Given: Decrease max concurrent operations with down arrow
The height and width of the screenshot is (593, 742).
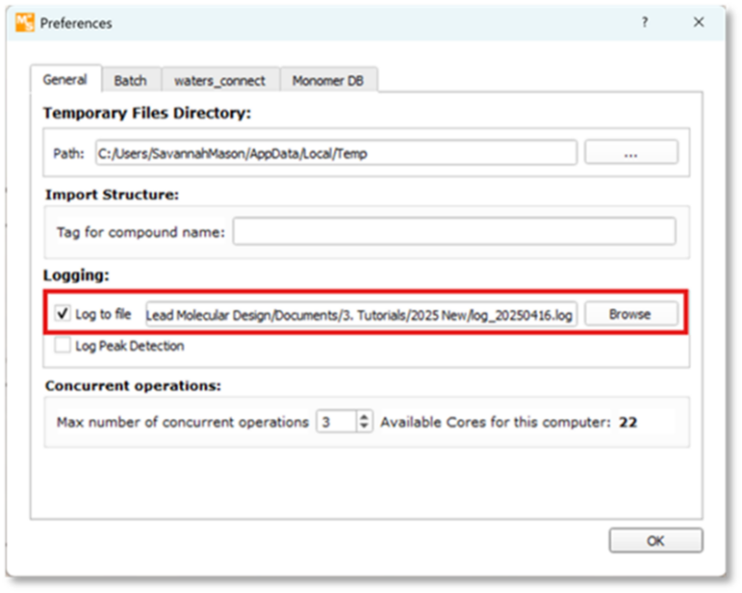Looking at the screenshot, I should [x=364, y=427].
